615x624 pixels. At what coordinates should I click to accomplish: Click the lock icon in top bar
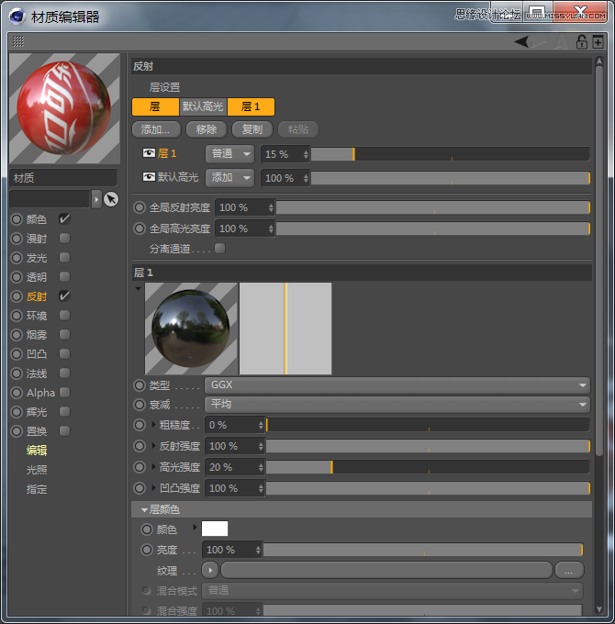tap(581, 41)
